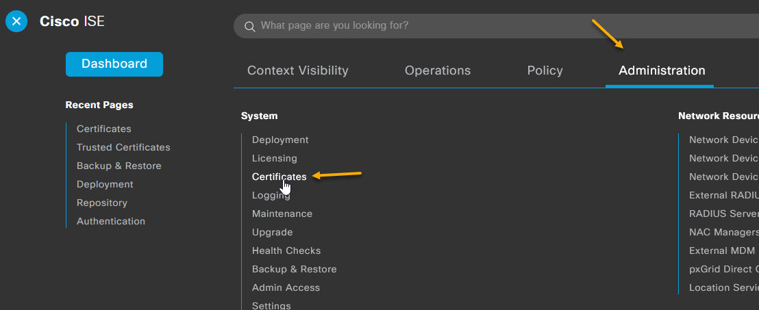759x310 pixels.
Task: Close the Cisco ISE navigation menu
Action: (16, 21)
